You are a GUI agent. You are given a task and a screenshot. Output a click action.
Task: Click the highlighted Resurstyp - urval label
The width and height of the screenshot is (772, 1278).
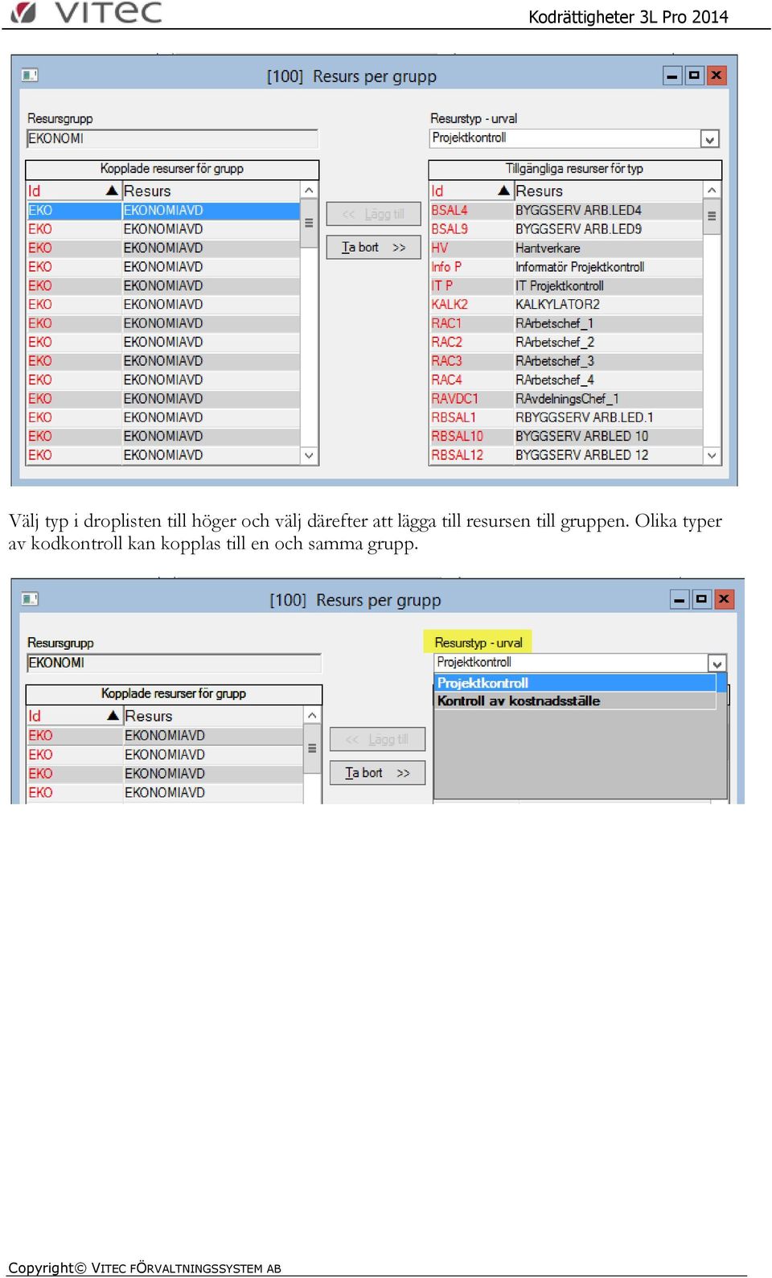[x=478, y=643]
